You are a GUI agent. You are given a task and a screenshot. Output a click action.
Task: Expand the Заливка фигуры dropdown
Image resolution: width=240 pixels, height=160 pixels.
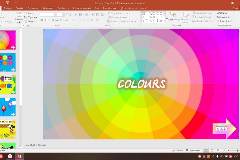[204, 13]
